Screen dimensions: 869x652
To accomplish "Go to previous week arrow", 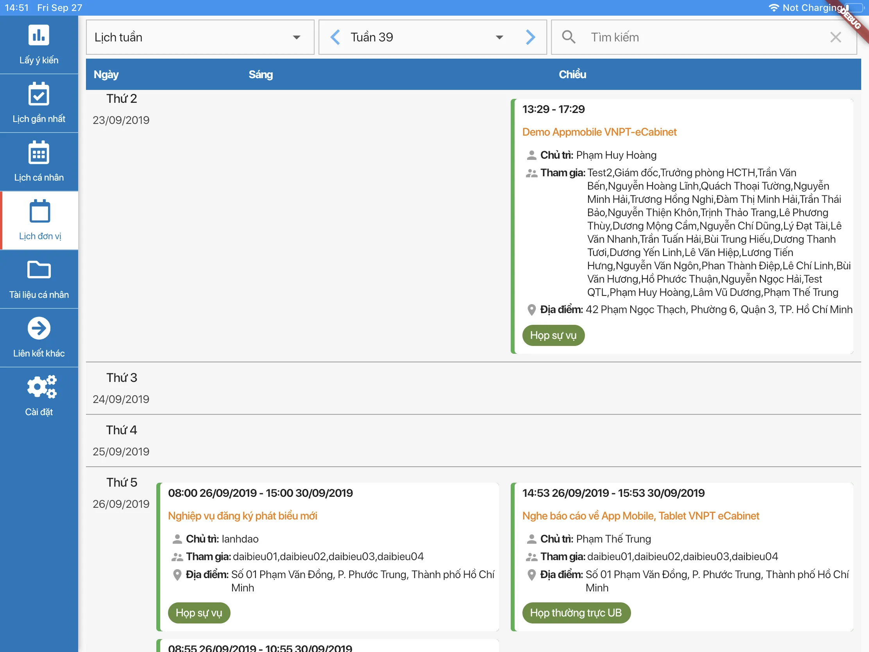I will [335, 38].
